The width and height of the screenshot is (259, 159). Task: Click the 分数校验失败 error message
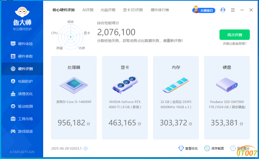tap(140, 41)
